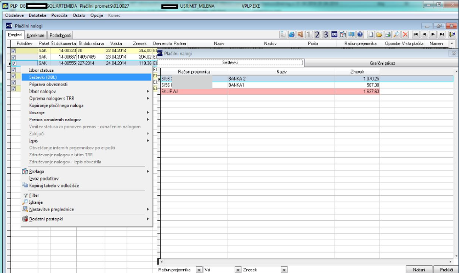Click the number 3 toolbar button

coord(326,35)
